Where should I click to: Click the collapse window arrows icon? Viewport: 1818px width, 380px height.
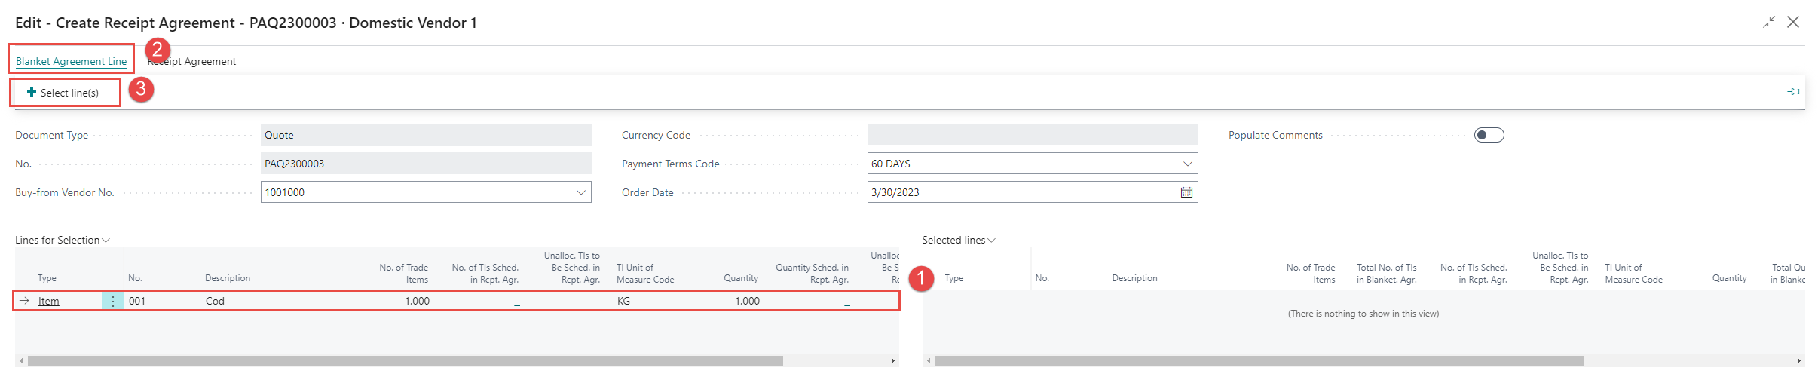(1768, 23)
